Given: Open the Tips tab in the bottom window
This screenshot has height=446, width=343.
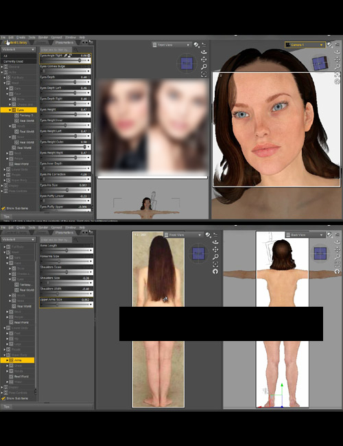Looking at the screenshot, I should pos(7,406).
